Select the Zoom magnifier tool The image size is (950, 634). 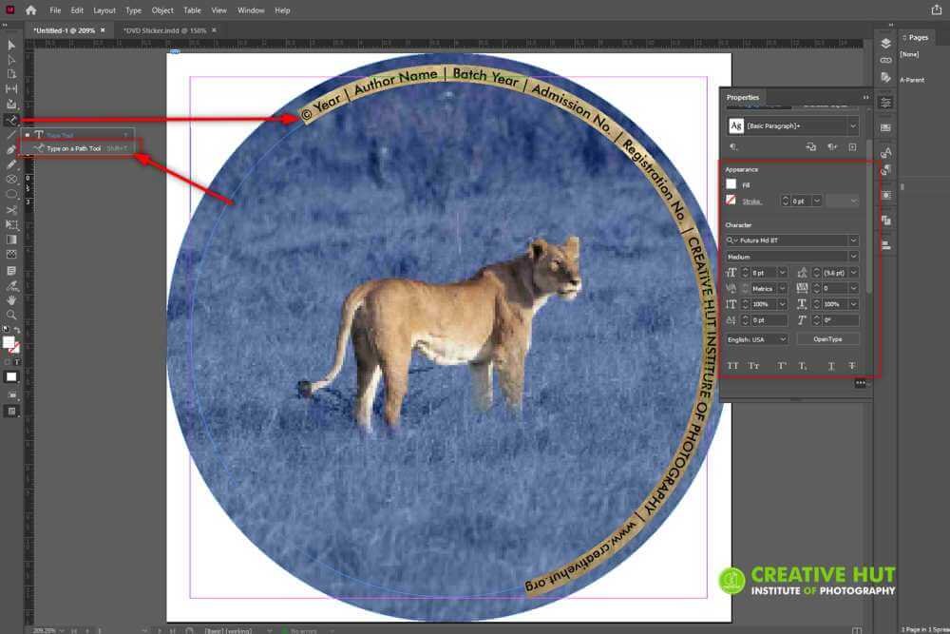pos(10,315)
